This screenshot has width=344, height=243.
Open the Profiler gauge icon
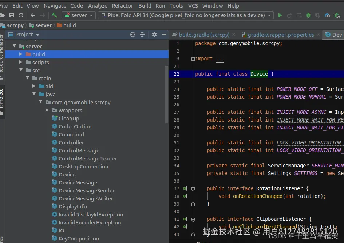click(x=327, y=15)
